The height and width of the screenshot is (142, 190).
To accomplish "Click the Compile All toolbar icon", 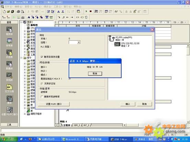I will (x=53, y=11).
